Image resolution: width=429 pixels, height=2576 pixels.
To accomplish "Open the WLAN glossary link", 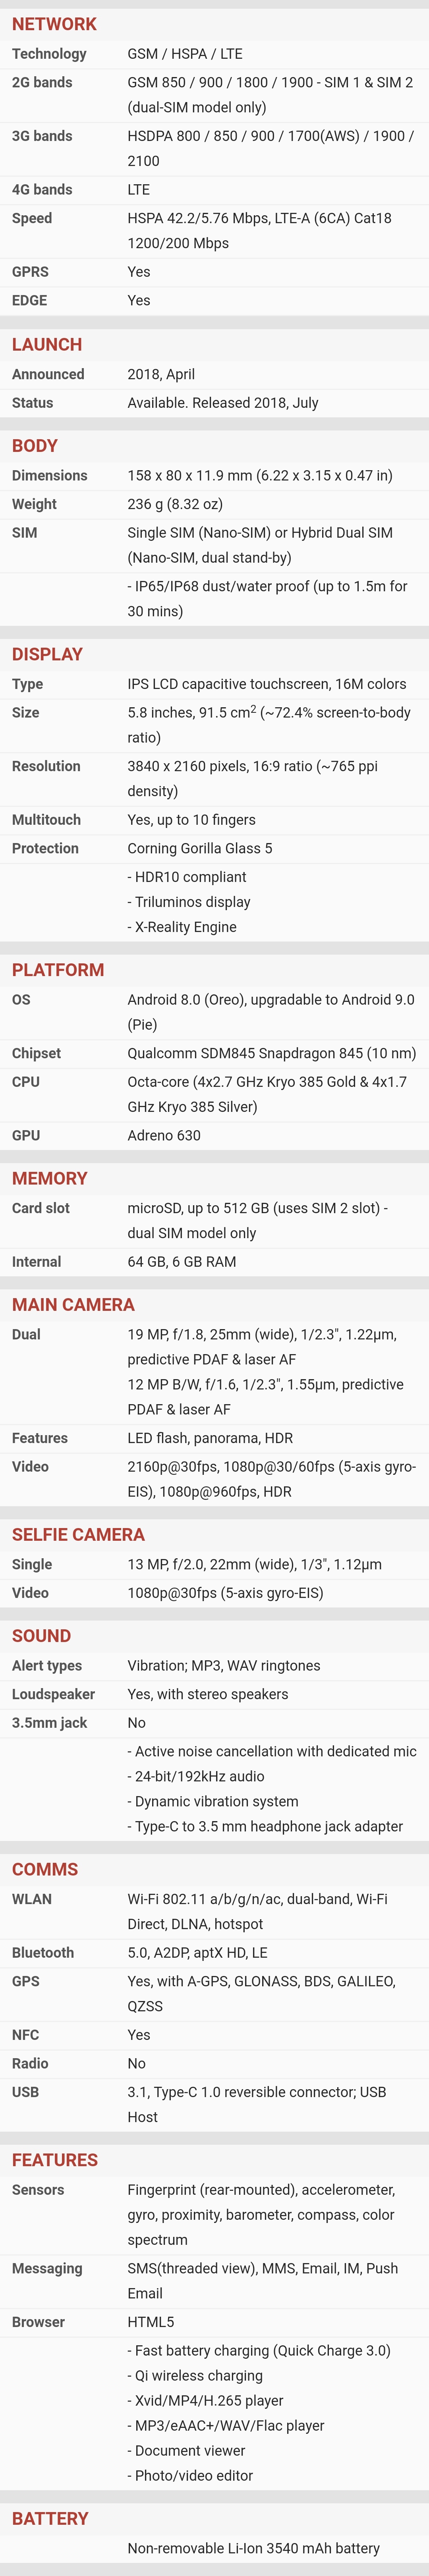I will 32,1899.
